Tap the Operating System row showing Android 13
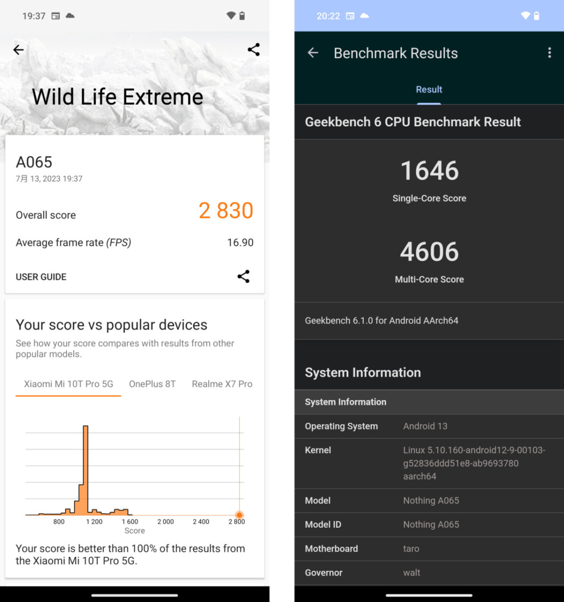 coord(429,426)
